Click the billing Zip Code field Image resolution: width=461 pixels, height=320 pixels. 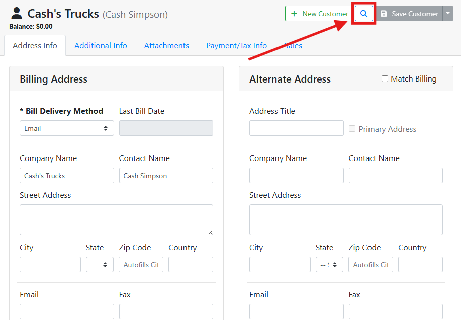click(141, 265)
